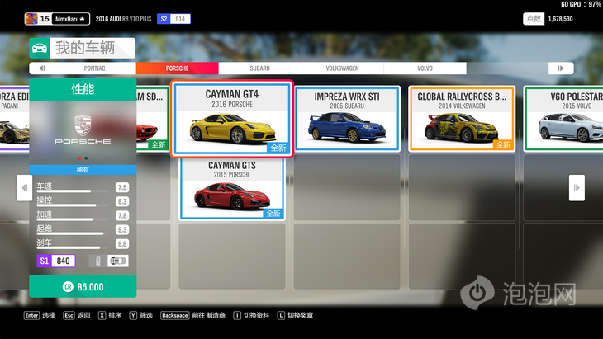
Task: Click the 稀有 rarity label bar
Action: point(83,169)
